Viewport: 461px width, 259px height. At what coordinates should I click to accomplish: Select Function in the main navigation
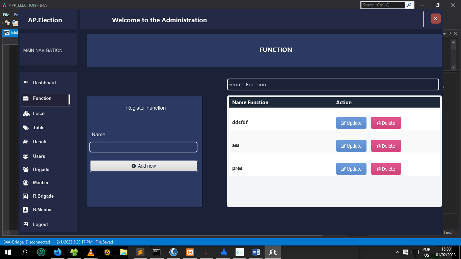46,100
